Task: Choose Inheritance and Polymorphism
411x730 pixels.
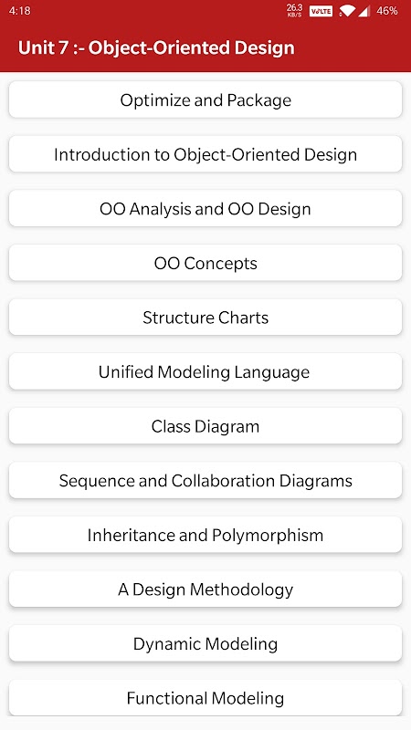Action: click(x=205, y=535)
